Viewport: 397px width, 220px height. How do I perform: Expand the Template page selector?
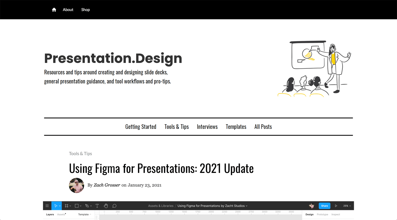tap(84, 214)
